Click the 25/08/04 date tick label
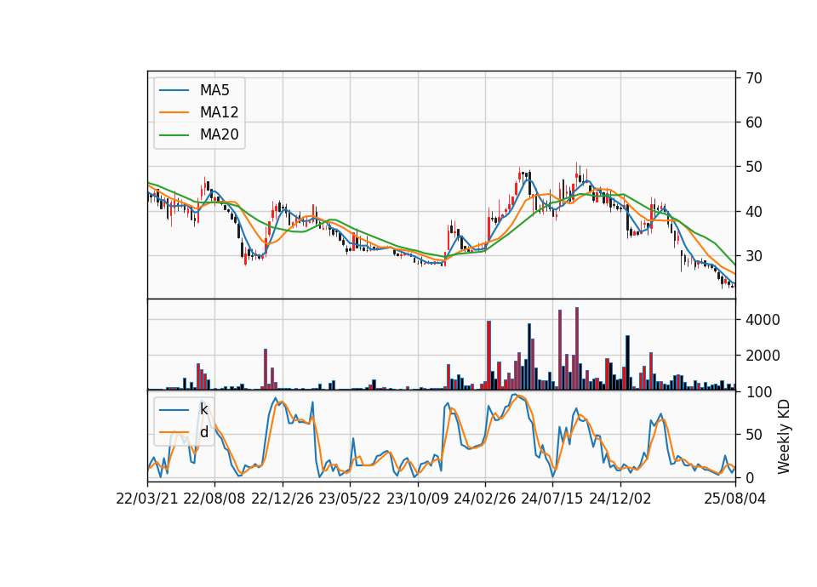Screen dimensions: 817x587 tap(735, 499)
